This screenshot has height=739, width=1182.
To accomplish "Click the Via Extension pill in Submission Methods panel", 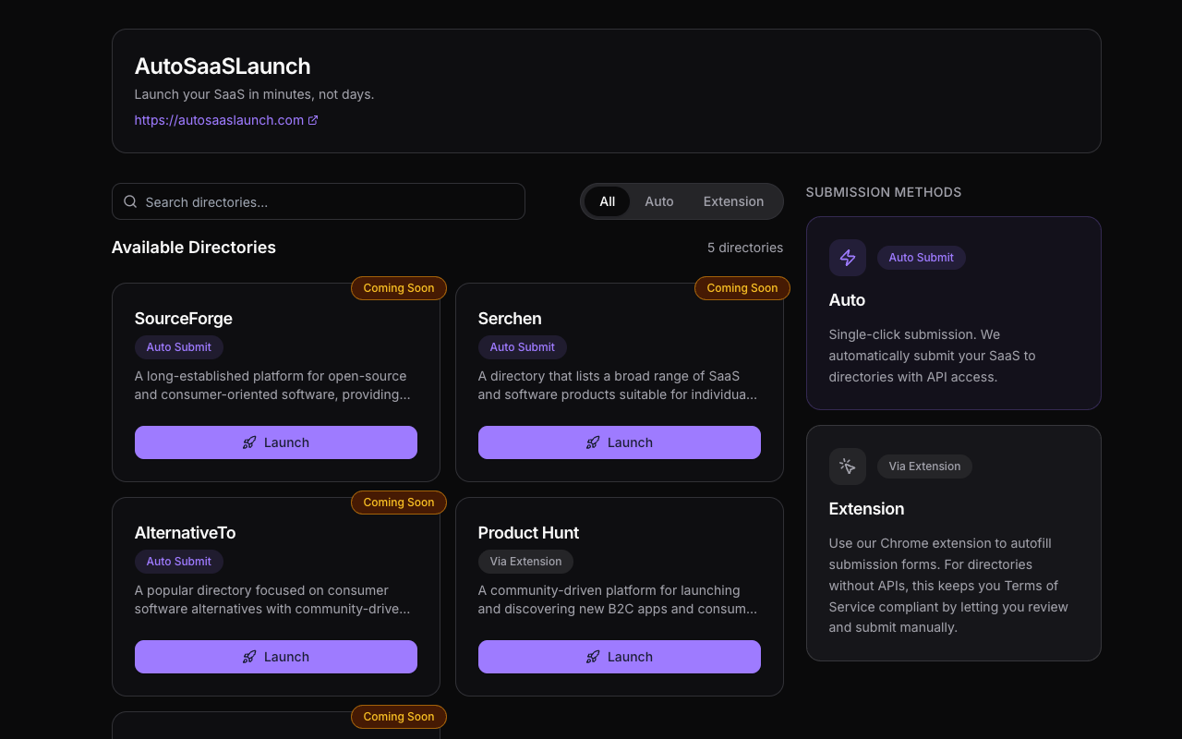I will [x=924, y=466].
